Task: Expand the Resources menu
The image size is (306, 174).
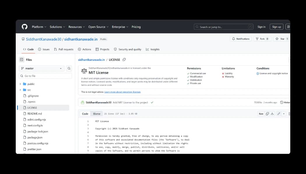Action: [77, 27]
